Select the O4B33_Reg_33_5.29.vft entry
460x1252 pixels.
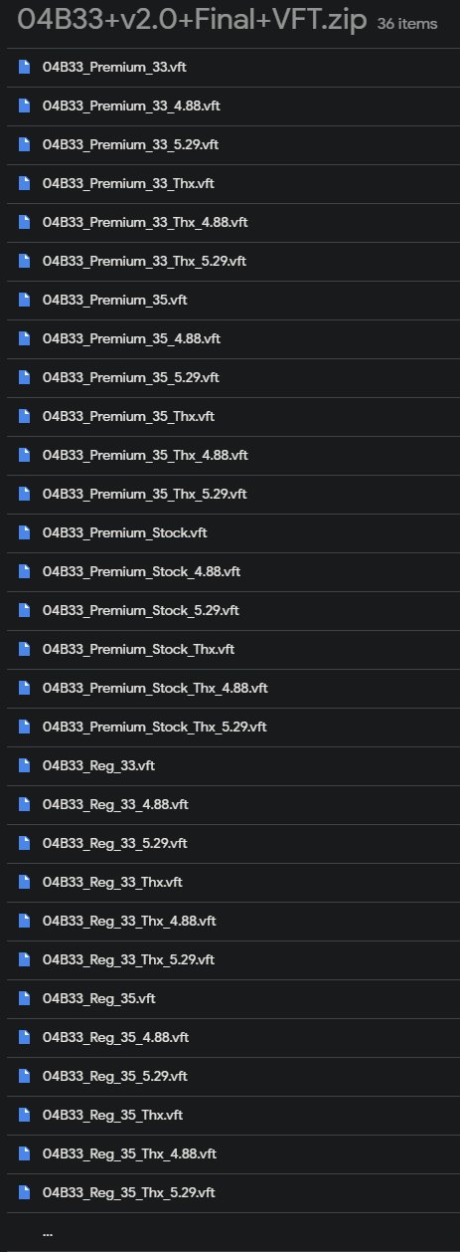[230, 844]
